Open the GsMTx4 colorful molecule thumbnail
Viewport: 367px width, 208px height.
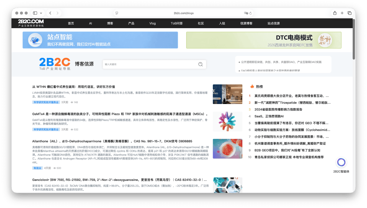coord(227,121)
